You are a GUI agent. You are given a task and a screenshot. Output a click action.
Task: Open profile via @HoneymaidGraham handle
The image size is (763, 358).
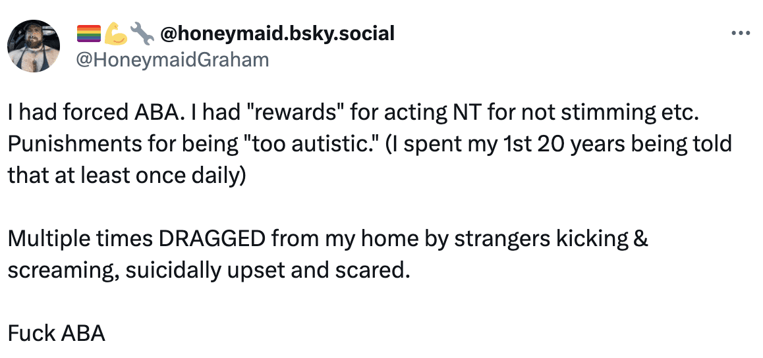click(x=173, y=60)
